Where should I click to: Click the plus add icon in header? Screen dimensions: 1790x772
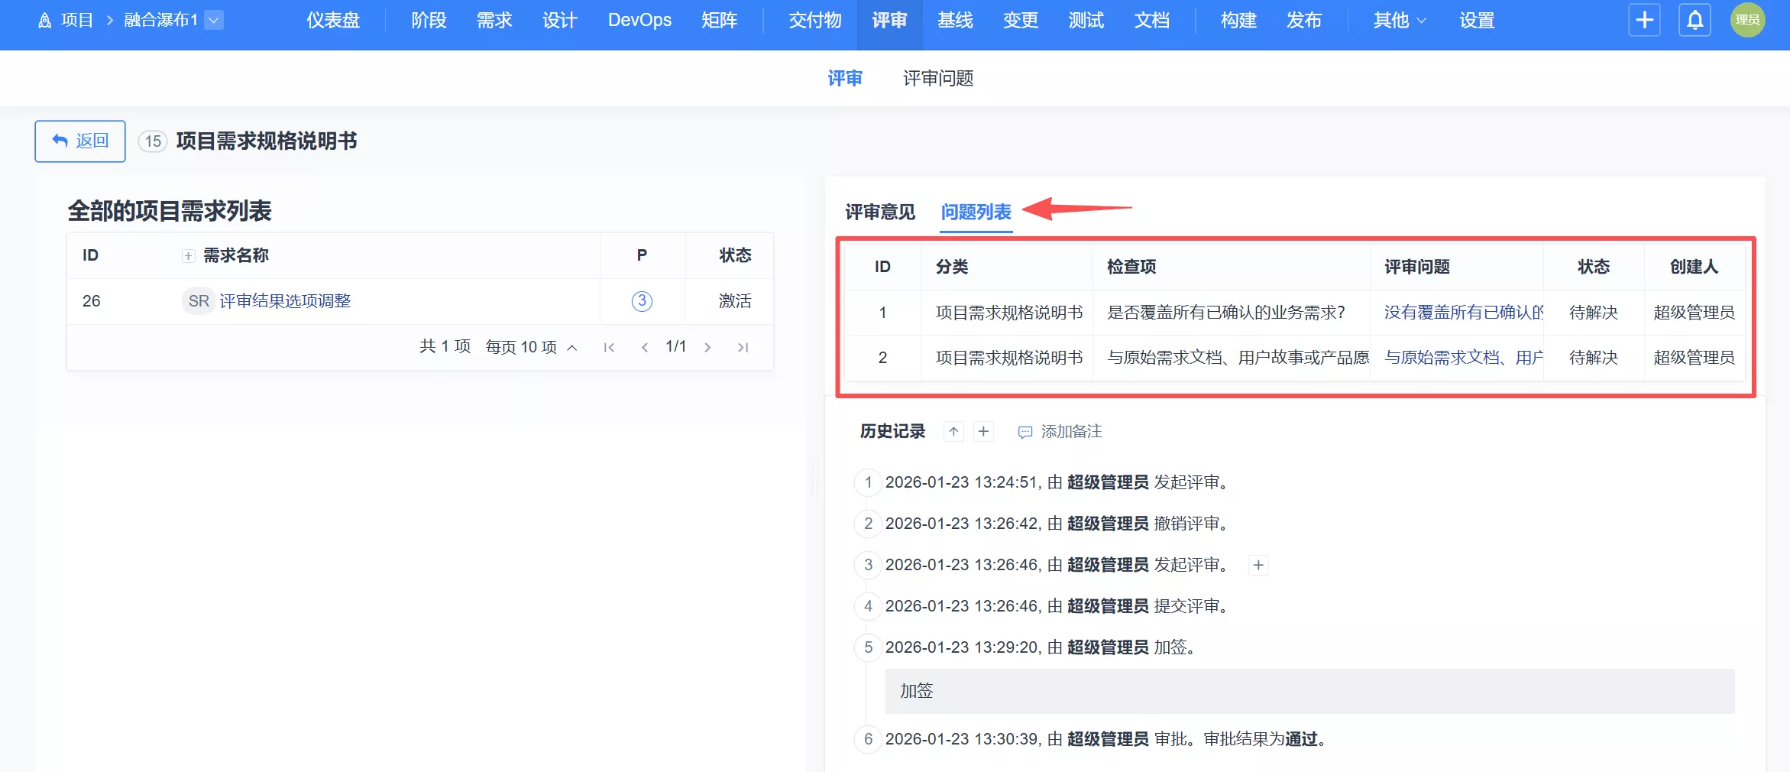click(1644, 20)
